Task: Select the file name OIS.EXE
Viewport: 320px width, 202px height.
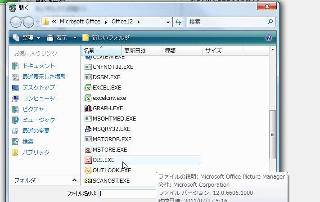Action: click(104, 160)
